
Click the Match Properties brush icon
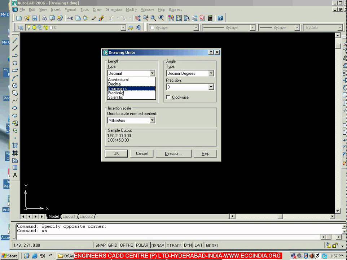[x=94, y=18]
